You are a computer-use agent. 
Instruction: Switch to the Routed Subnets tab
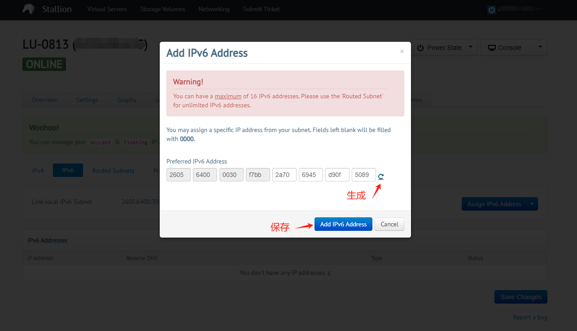pyautogui.click(x=113, y=171)
